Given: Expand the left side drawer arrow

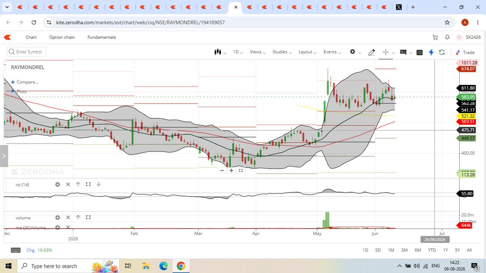Looking at the screenshot, I should click(4, 156).
